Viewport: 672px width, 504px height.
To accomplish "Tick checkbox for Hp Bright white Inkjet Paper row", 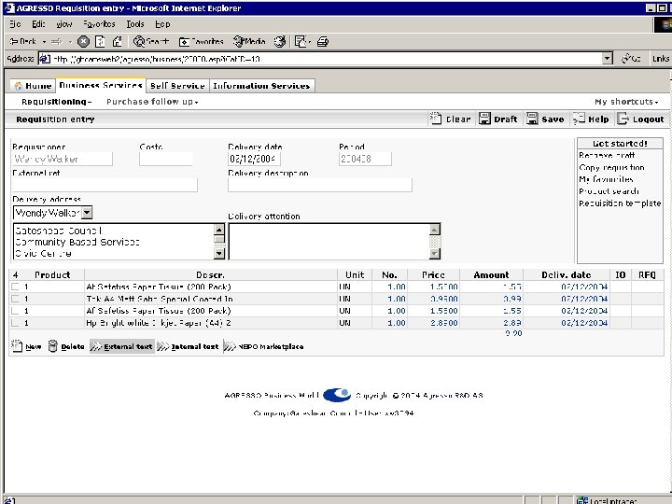I will coord(15,323).
